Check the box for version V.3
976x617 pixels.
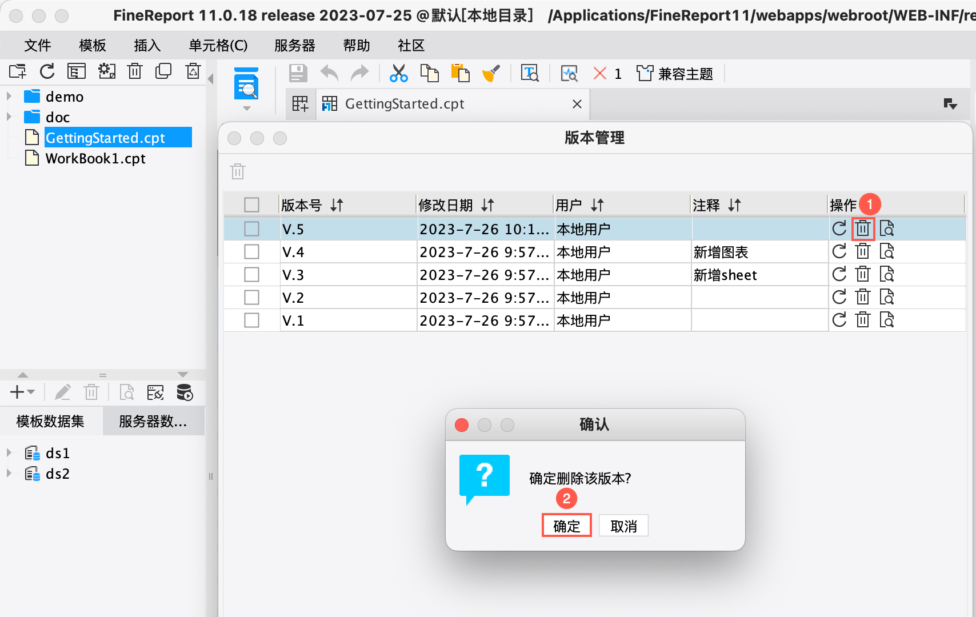pyautogui.click(x=251, y=274)
